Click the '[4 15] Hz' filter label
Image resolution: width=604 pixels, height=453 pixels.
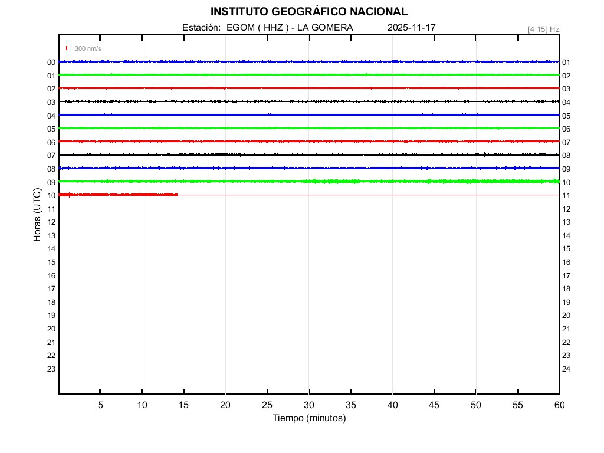tap(543, 29)
